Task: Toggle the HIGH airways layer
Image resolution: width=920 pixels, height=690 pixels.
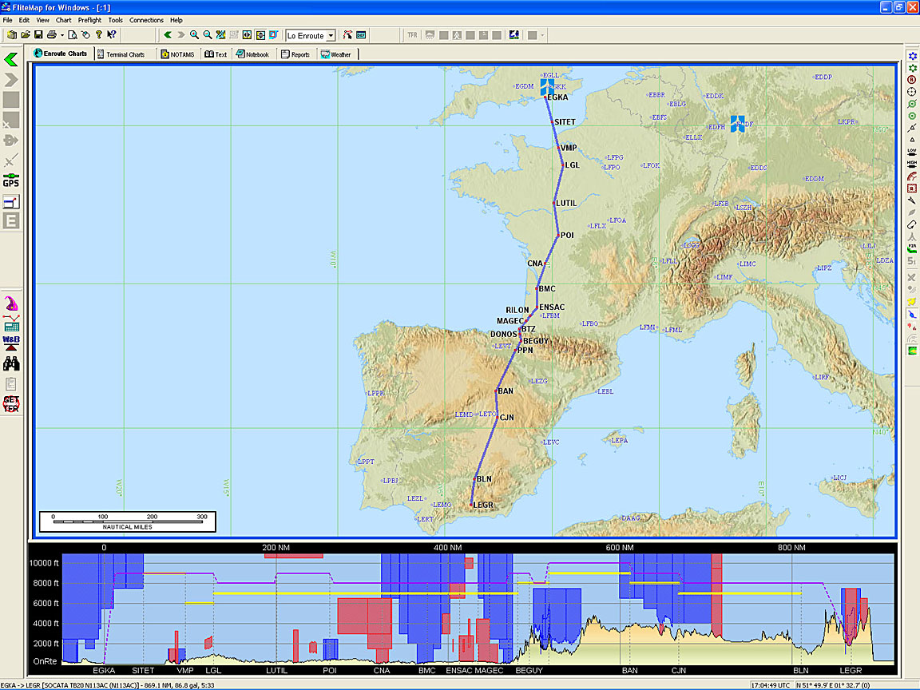Action: (x=912, y=164)
